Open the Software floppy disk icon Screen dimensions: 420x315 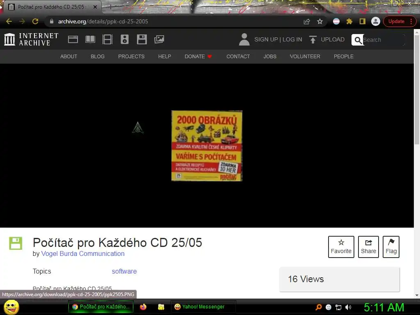point(142,39)
